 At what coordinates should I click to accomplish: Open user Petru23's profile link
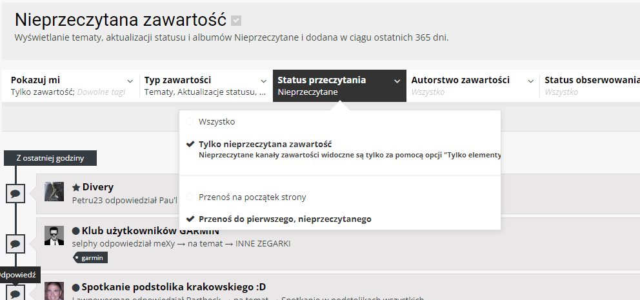click(x=86, y=201)
